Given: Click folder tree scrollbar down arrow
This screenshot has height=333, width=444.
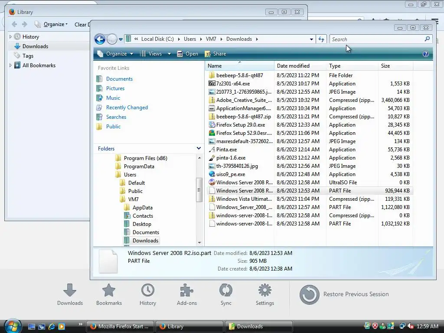Looking at the screenshot, I should click(199, 243).
